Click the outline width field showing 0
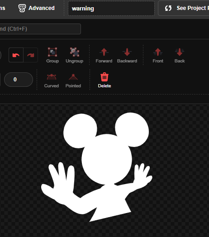 point(19,80)
